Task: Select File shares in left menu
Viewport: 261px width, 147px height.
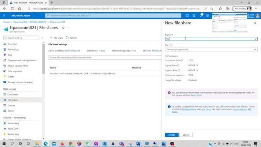Action: point(13,100)
